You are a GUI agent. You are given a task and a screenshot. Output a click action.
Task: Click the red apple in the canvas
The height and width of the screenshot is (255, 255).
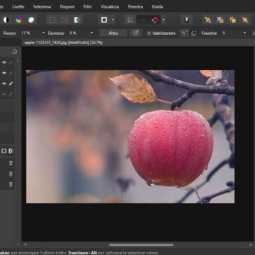click(x=171, y=149)
